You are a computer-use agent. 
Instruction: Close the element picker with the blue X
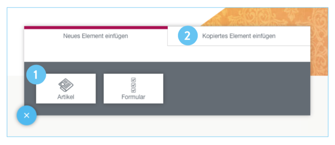pyautogui.click(x=27, y=116)
